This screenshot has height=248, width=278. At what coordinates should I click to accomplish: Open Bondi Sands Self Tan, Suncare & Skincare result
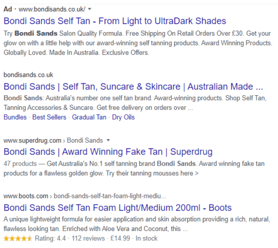133,86
